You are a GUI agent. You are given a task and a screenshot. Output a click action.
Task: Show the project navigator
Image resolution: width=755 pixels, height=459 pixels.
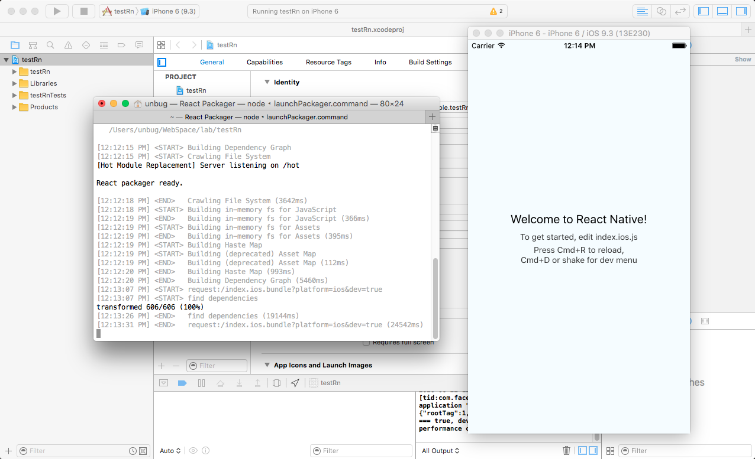[x=15, y=45]
